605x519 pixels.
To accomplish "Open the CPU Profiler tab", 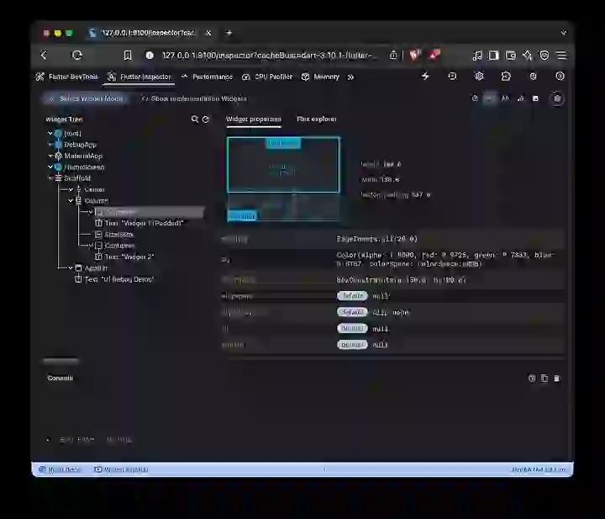I will coord(268,77).
